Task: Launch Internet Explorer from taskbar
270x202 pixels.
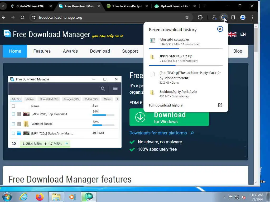Action: click(x=23, y=197)
